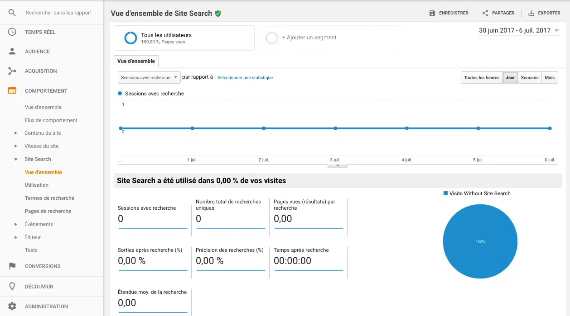Click the Enregistrer save icon
This screenshot has height=316, width=570.
[x=432, y=13]
